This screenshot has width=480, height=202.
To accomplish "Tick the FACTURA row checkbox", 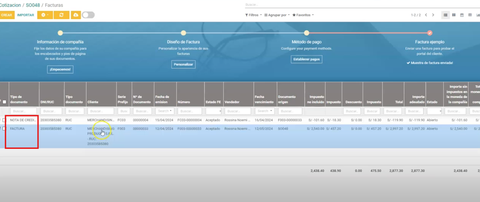I will click(x=4, y=129).
